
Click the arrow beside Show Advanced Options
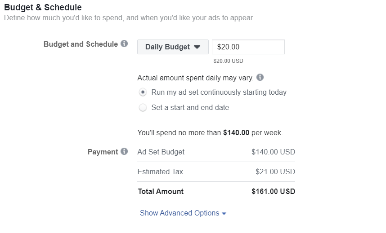point(224,214)
